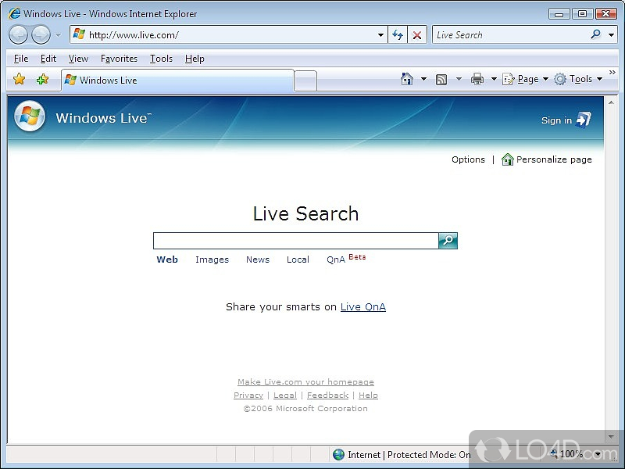Image resolution: width=625 pixels, height=469 pixels.
Task: Click the Internet zone globe icon
Action: pos(338,454)
